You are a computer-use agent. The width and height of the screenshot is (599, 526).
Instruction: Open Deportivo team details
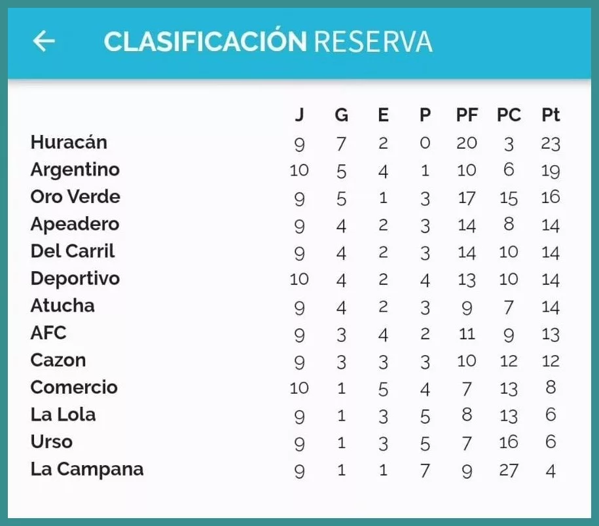[x=75, y=278]
